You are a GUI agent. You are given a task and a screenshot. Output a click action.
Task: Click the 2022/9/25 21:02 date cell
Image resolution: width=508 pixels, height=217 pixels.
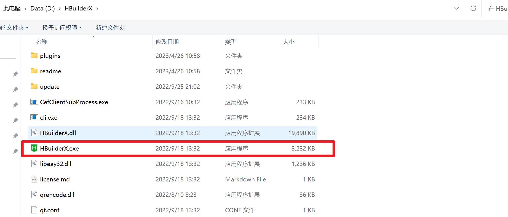178,87
